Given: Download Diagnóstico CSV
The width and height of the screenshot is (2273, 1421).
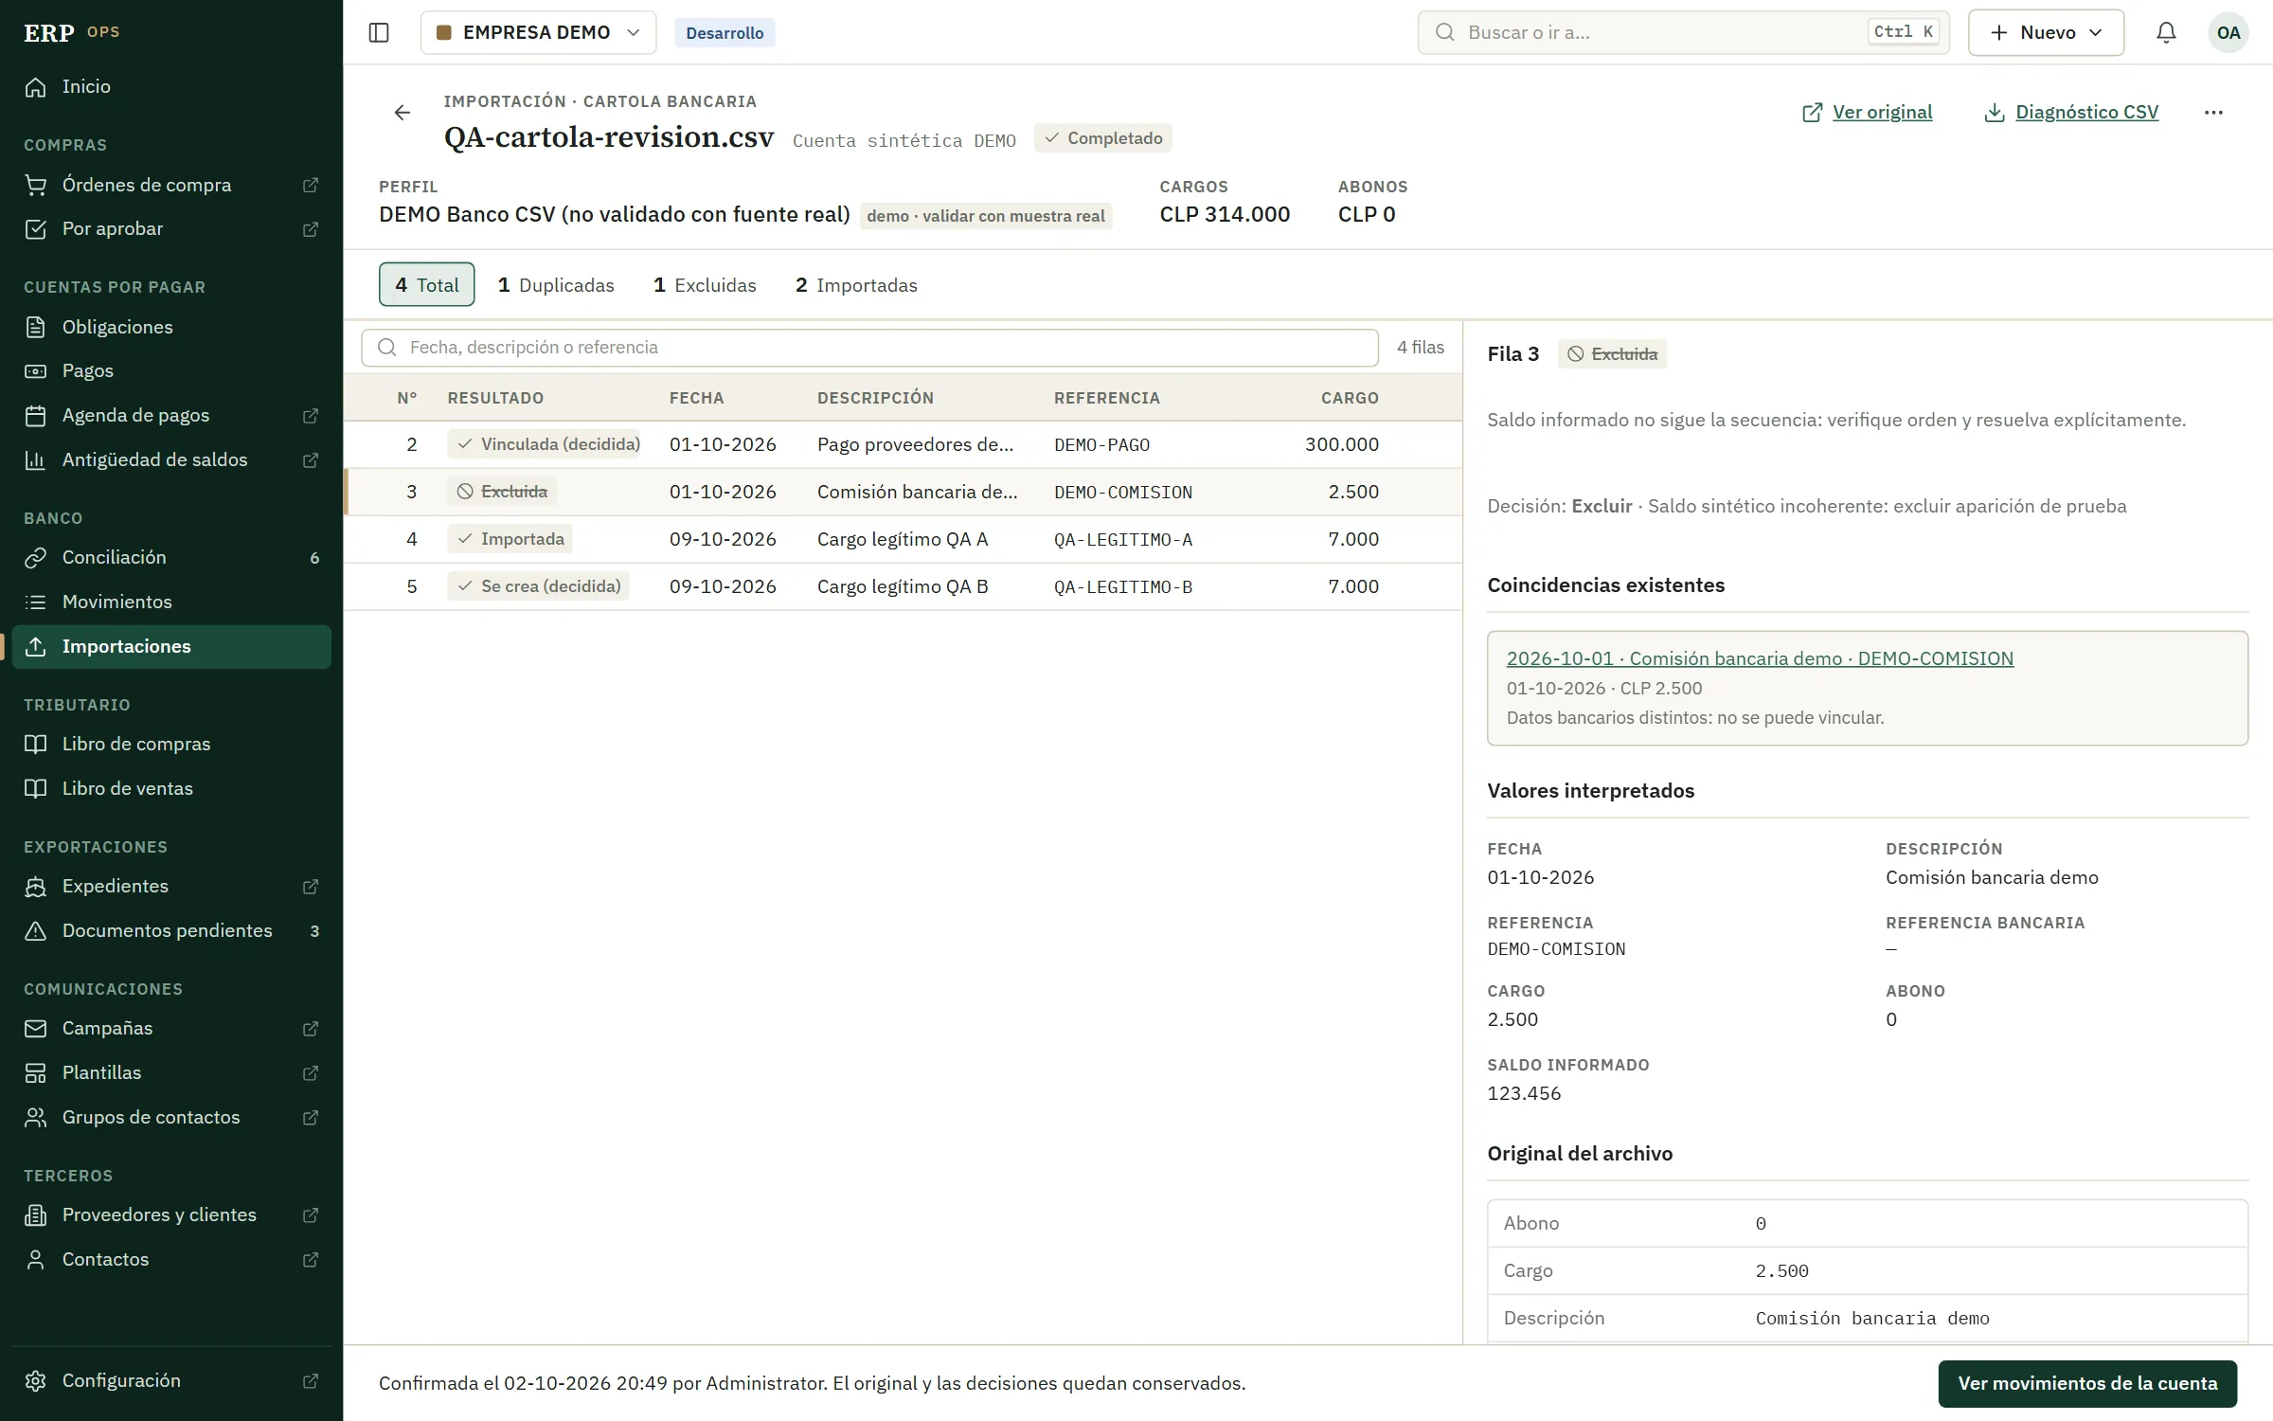Looking at the screenshot, I should click(2071, 112).
